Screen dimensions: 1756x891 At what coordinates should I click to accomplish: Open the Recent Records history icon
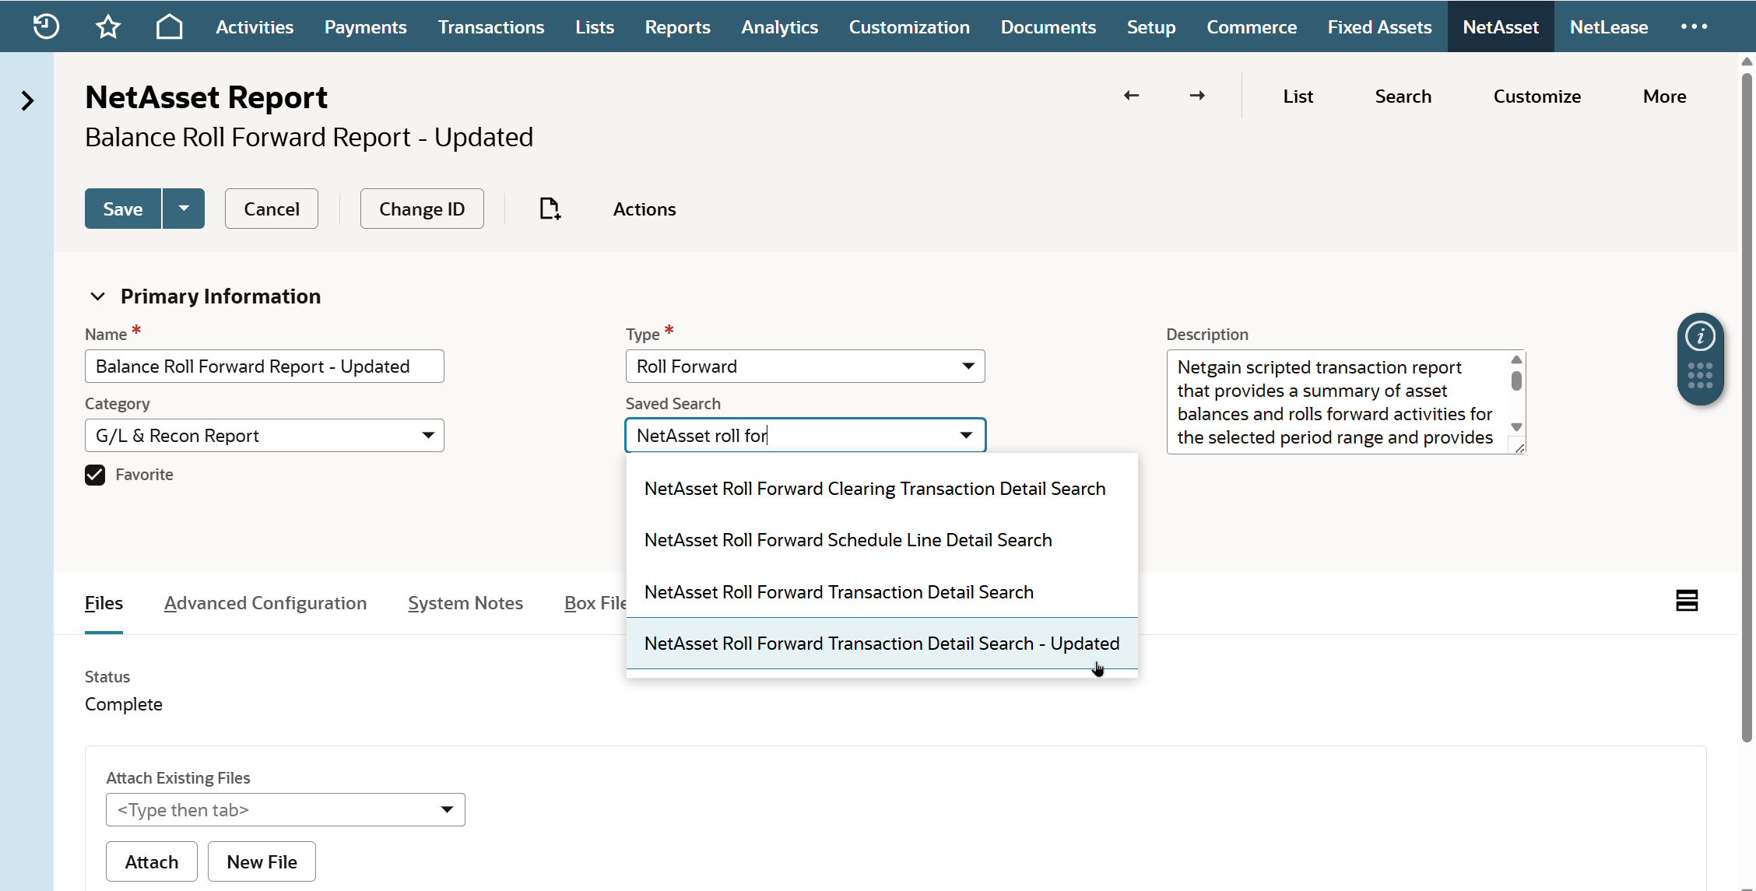click(46, 26)
